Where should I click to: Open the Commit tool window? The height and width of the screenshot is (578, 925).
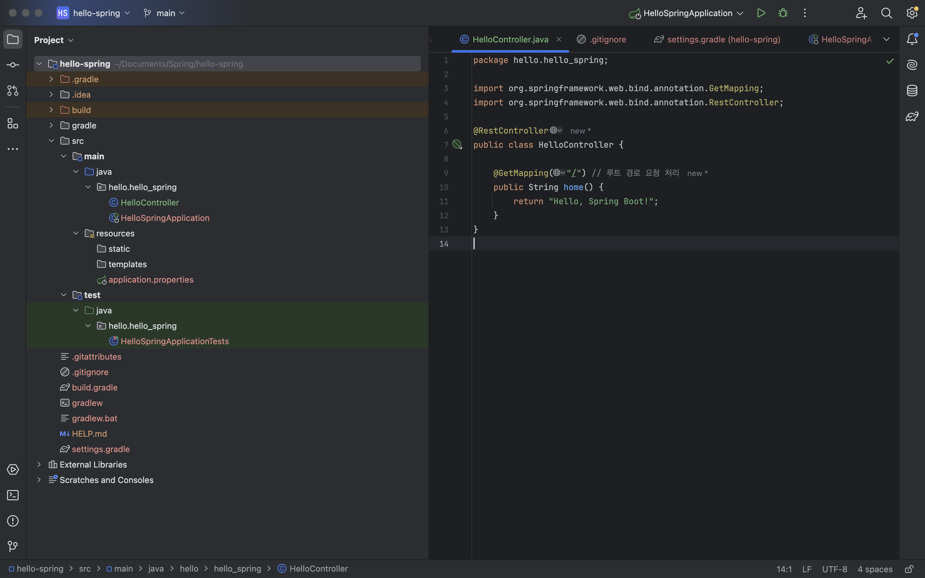(13, 65)
